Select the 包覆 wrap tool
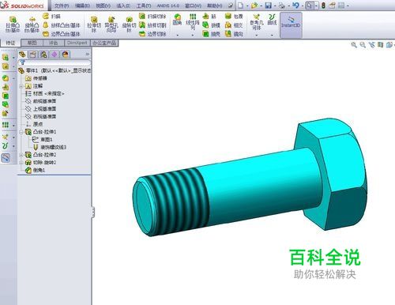This screenshot has height=305, width=395. coord(234,17)
